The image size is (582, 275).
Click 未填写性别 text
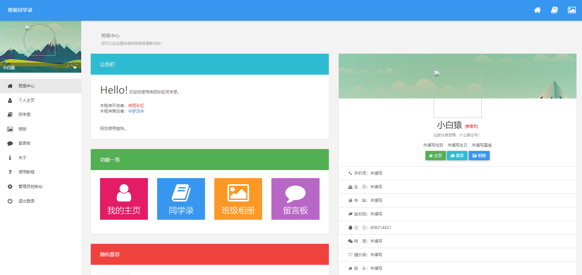coord(433,145)
